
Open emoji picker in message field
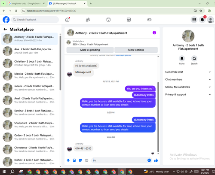click(149, 160)
